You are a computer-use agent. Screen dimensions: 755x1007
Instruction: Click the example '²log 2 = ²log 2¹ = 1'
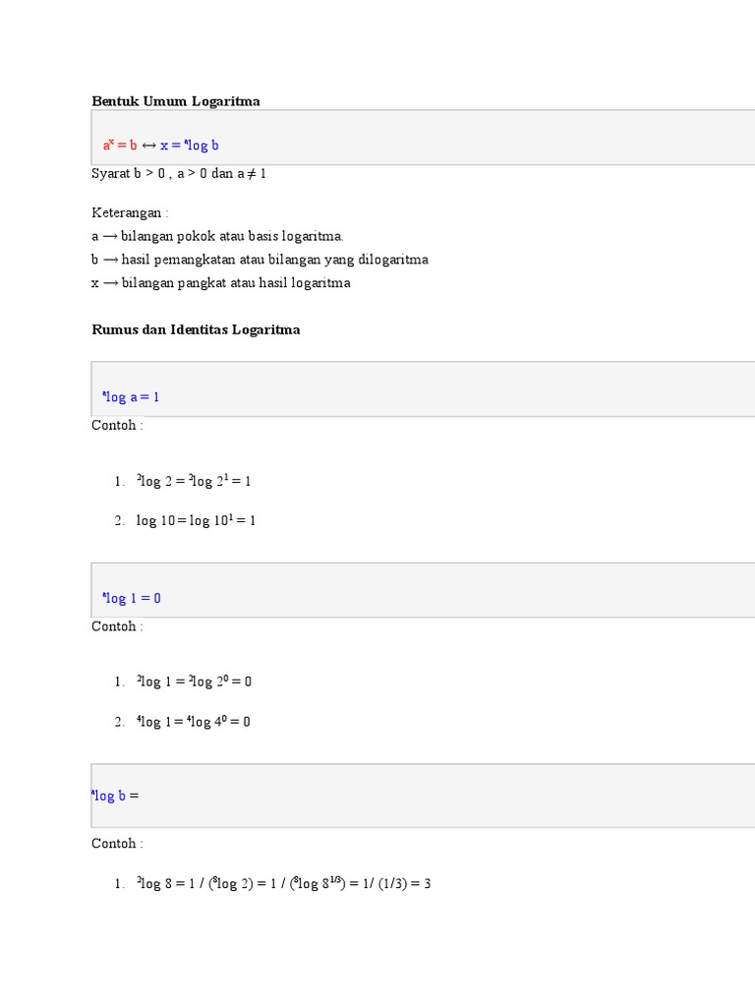(195, 481)
